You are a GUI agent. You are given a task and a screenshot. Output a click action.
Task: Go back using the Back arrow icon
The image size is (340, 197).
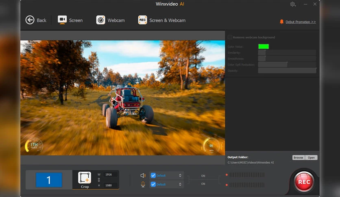[30, 20]
